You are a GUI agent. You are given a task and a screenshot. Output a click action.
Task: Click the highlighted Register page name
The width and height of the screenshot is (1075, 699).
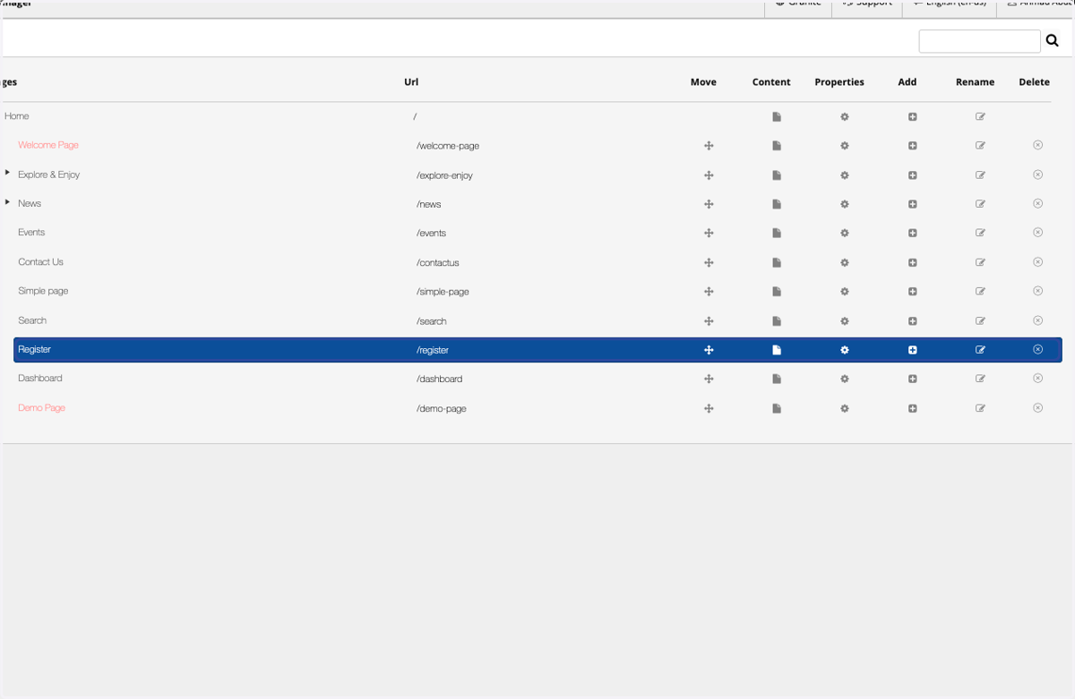(x=35, y=349)
